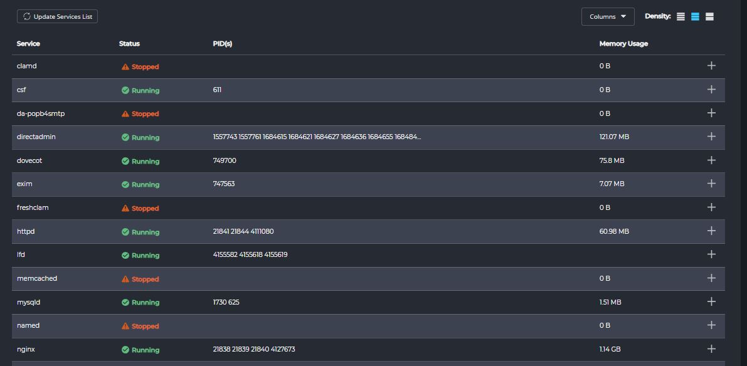
Task: Select the spacious density view icon
Action: point(709,16)
